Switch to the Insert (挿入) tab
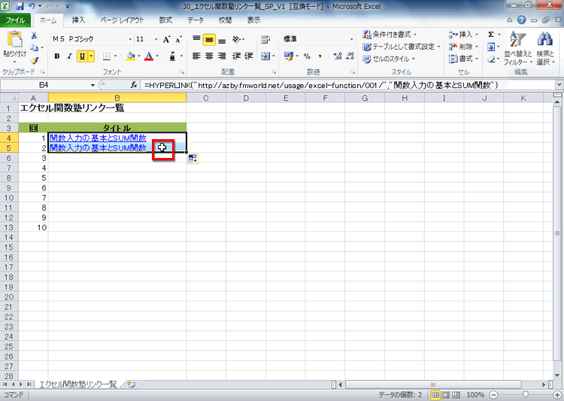Image resolution: width=564 pixels, height=401 pixels. click(78, 20)
